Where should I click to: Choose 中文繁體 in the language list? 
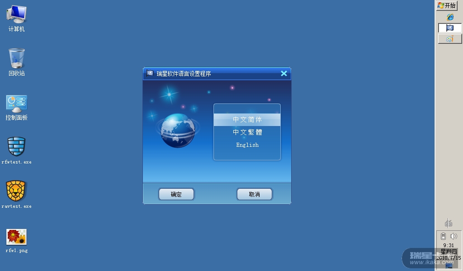(247, 132)
